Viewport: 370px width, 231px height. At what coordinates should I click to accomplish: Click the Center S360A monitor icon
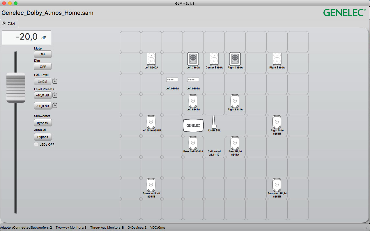pos(214,59)
